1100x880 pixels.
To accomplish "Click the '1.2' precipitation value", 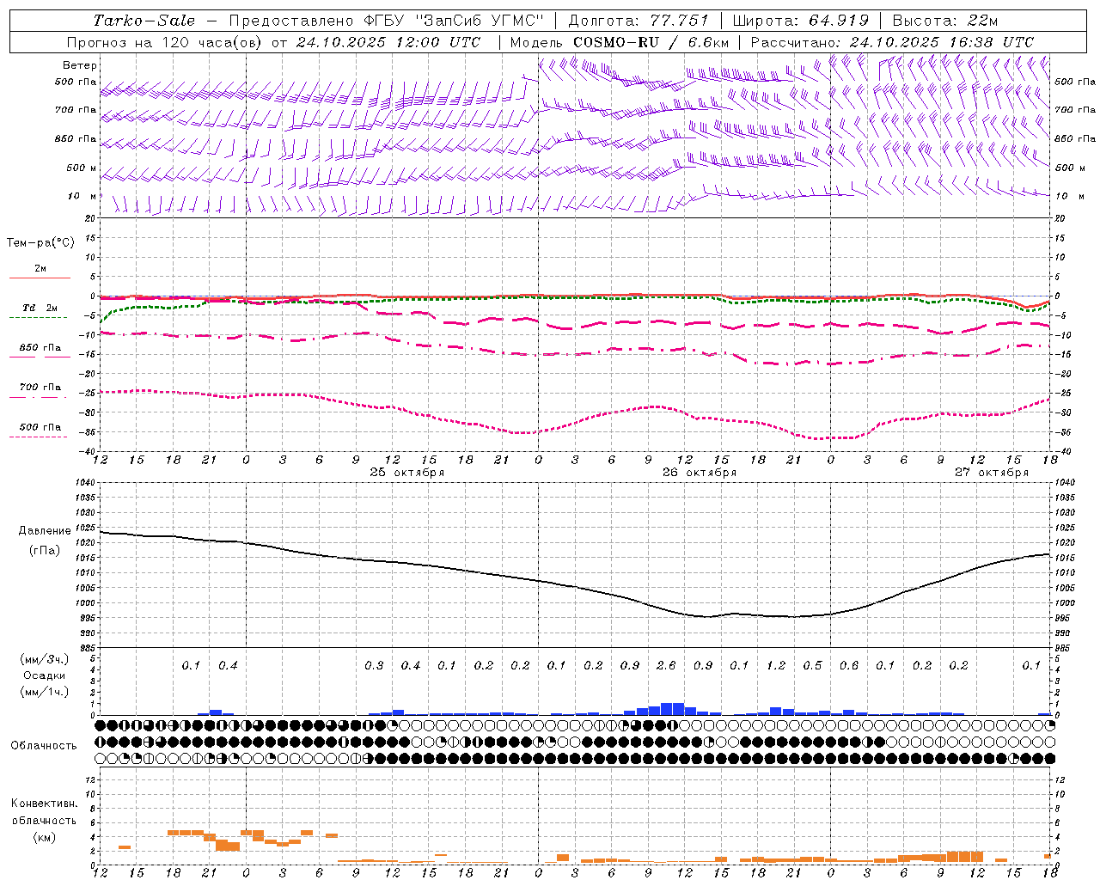I will click(776, 666).
